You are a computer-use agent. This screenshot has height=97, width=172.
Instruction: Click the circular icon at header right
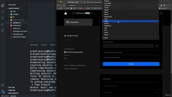(161, 13)
